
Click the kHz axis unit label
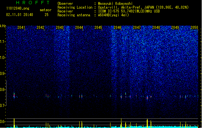point(3,26)
